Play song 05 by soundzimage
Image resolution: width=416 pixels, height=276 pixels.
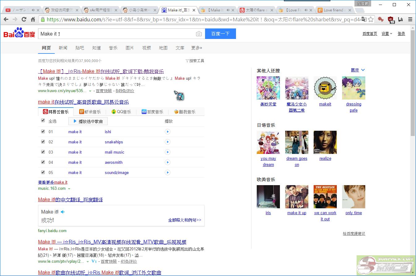click(168, 172)
